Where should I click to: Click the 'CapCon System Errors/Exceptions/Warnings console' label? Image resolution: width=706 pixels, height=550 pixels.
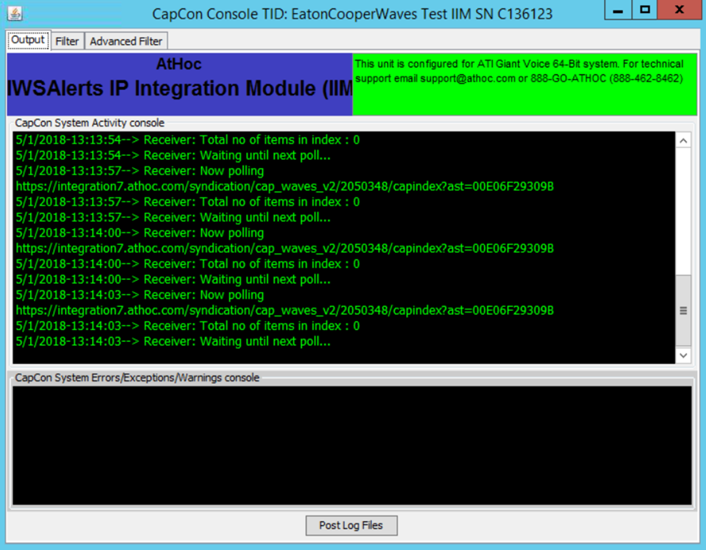point(137,378)
